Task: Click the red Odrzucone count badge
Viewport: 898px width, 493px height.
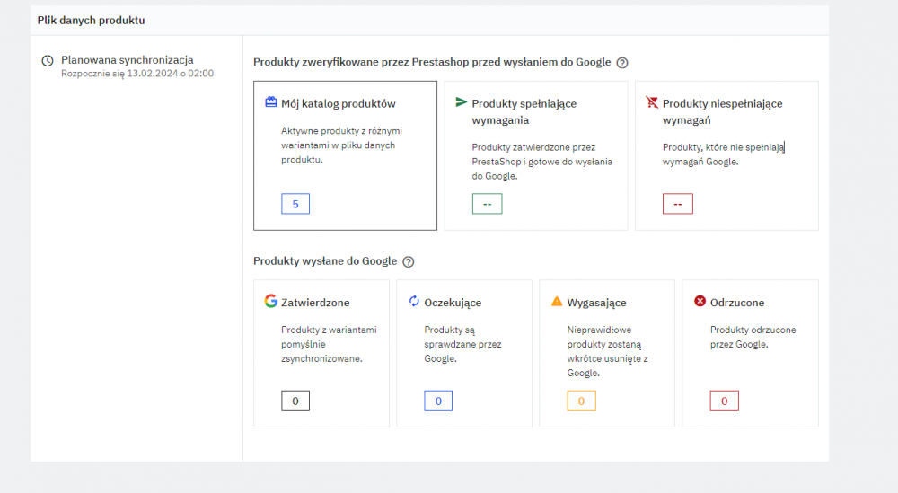Action: [725, 401]
